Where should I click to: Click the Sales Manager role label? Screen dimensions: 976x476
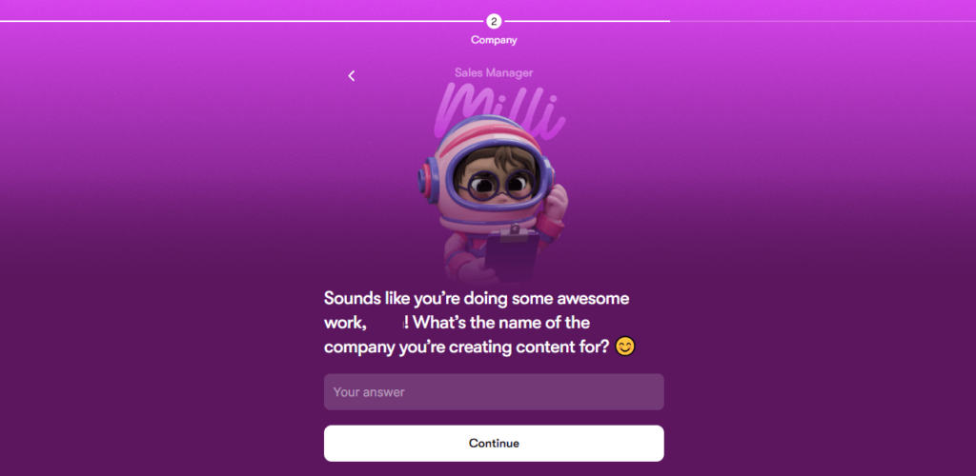(494, 72)
